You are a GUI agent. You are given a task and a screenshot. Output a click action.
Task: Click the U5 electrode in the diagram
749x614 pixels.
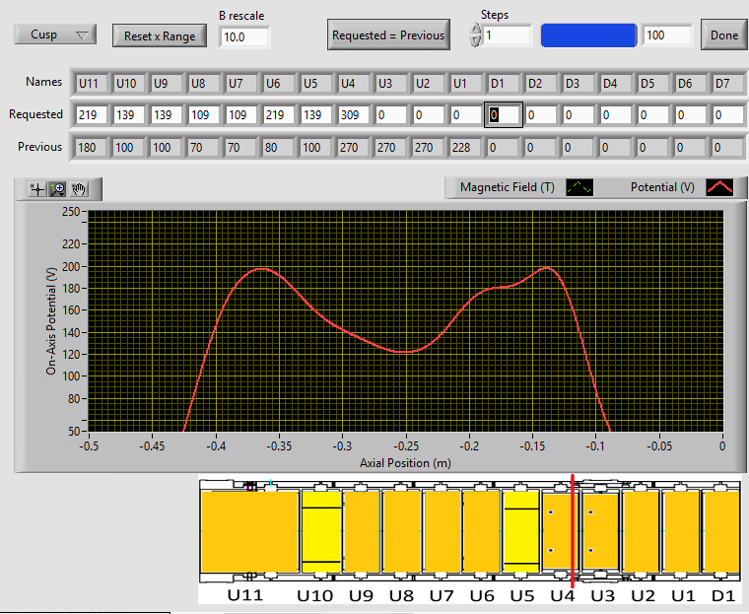click(x=520, y=533)
